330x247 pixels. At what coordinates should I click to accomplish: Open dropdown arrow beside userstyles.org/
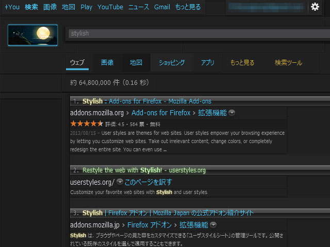[120, 182]
